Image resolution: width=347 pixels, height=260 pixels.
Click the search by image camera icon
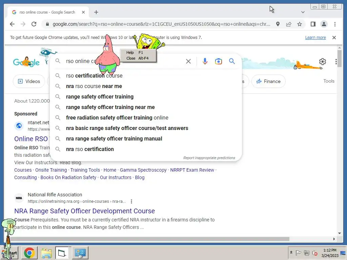pyautogui.click(x=219, y=61)
